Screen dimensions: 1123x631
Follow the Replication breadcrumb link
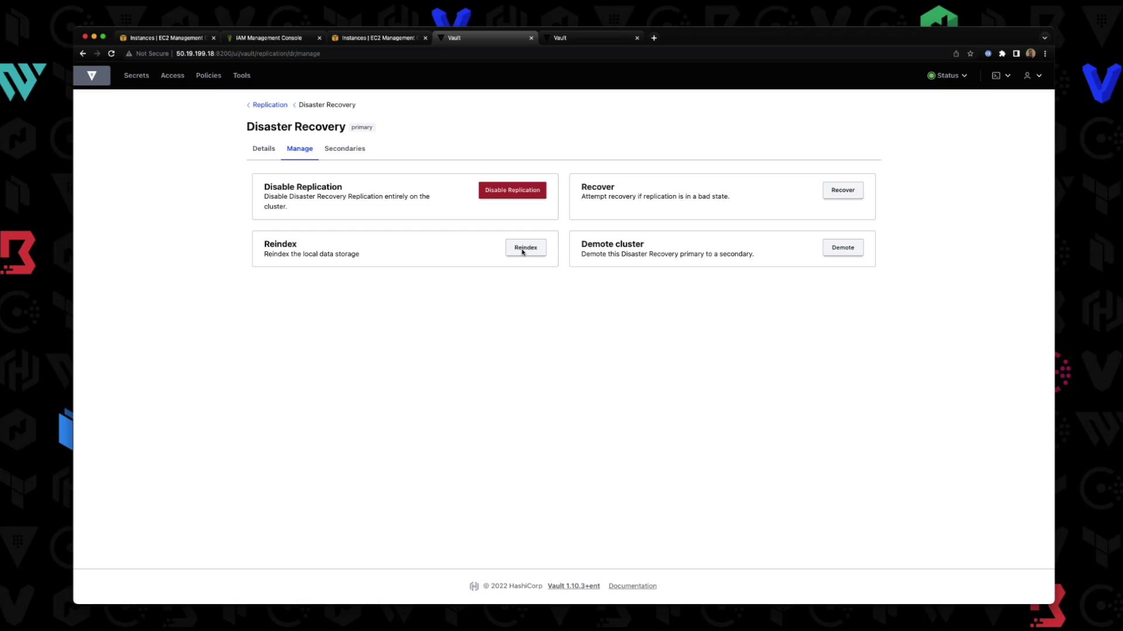(270, 105)
